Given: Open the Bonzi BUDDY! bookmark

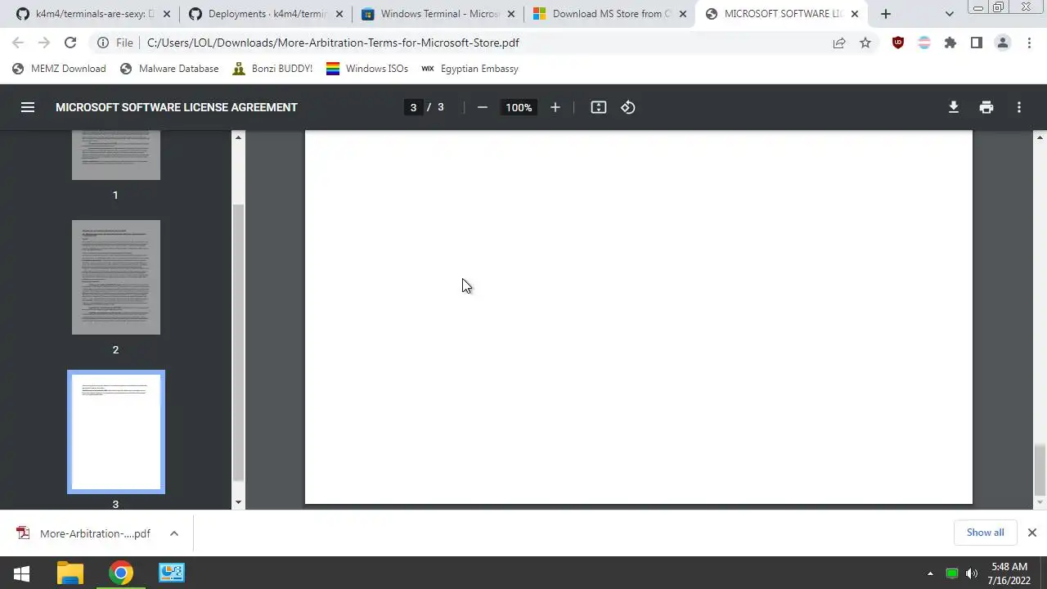Looking at the screenshot, I should pyautogui.click(x=272, y=69).
